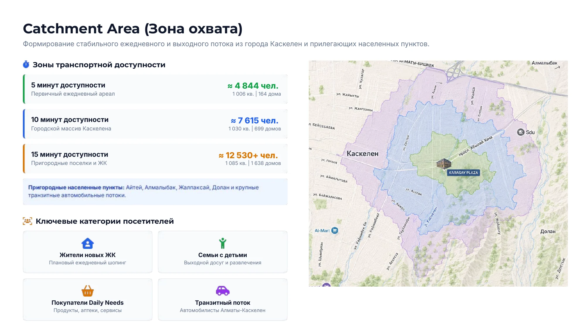This screenshot has height=329, width=586.
Task: Click the ул. Жайыкты street label
Action: (347, 95)
